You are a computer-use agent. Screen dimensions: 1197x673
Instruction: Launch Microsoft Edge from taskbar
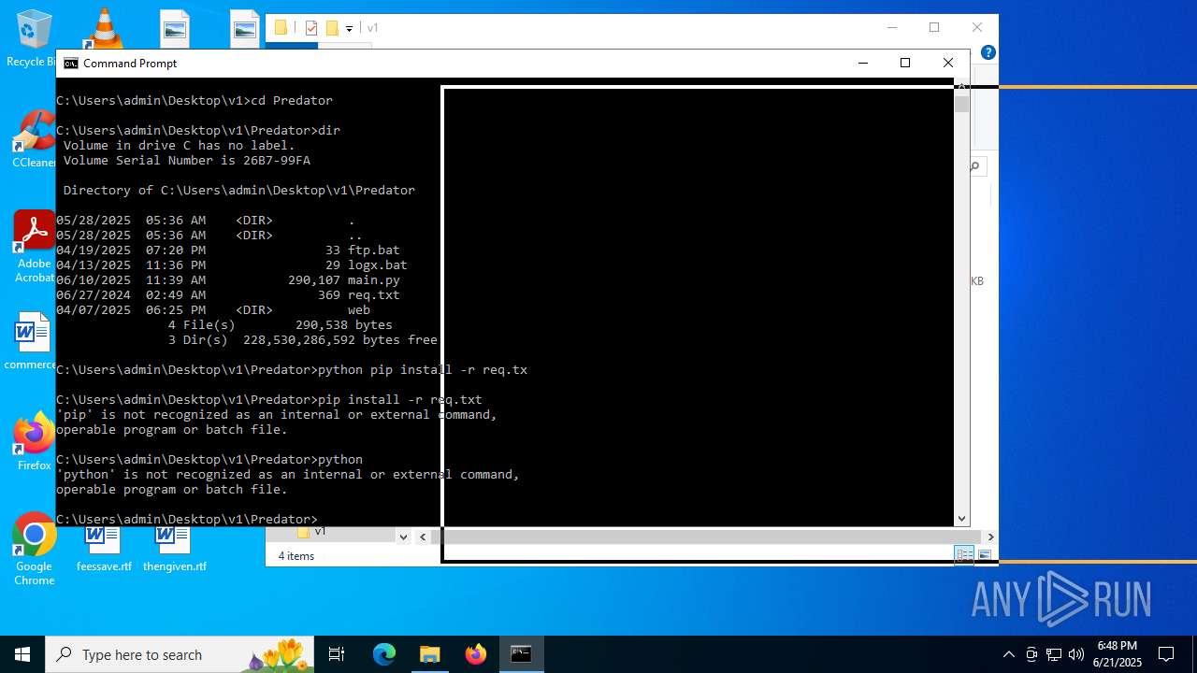pyautogui.click(x=384, y=654)
